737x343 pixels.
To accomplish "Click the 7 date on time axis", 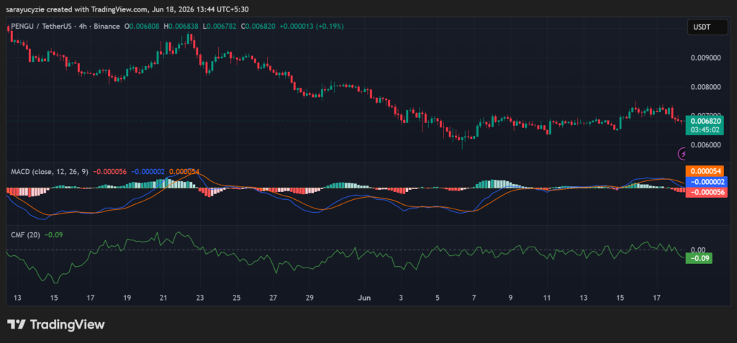I will [x=474, y=298].
